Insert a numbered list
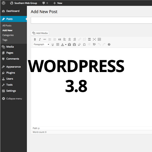Screen dimensions: 152x152 pyautogui.click(x=55, y=39)
